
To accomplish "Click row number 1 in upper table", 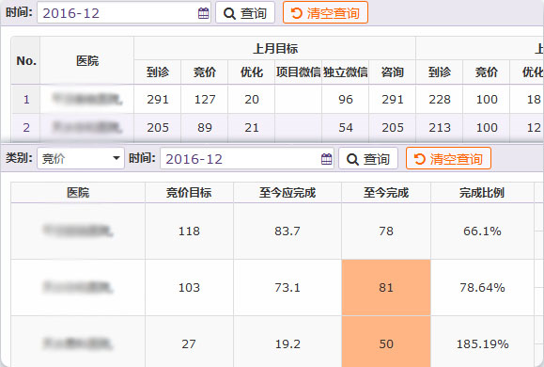I will [26, 99].
